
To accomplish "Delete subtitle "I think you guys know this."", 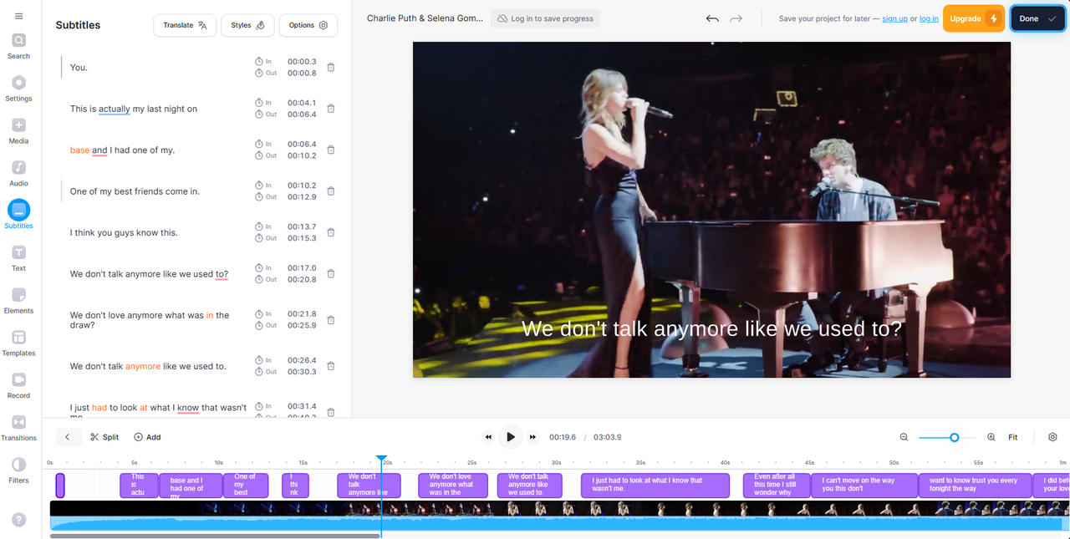I will point(331,232).
